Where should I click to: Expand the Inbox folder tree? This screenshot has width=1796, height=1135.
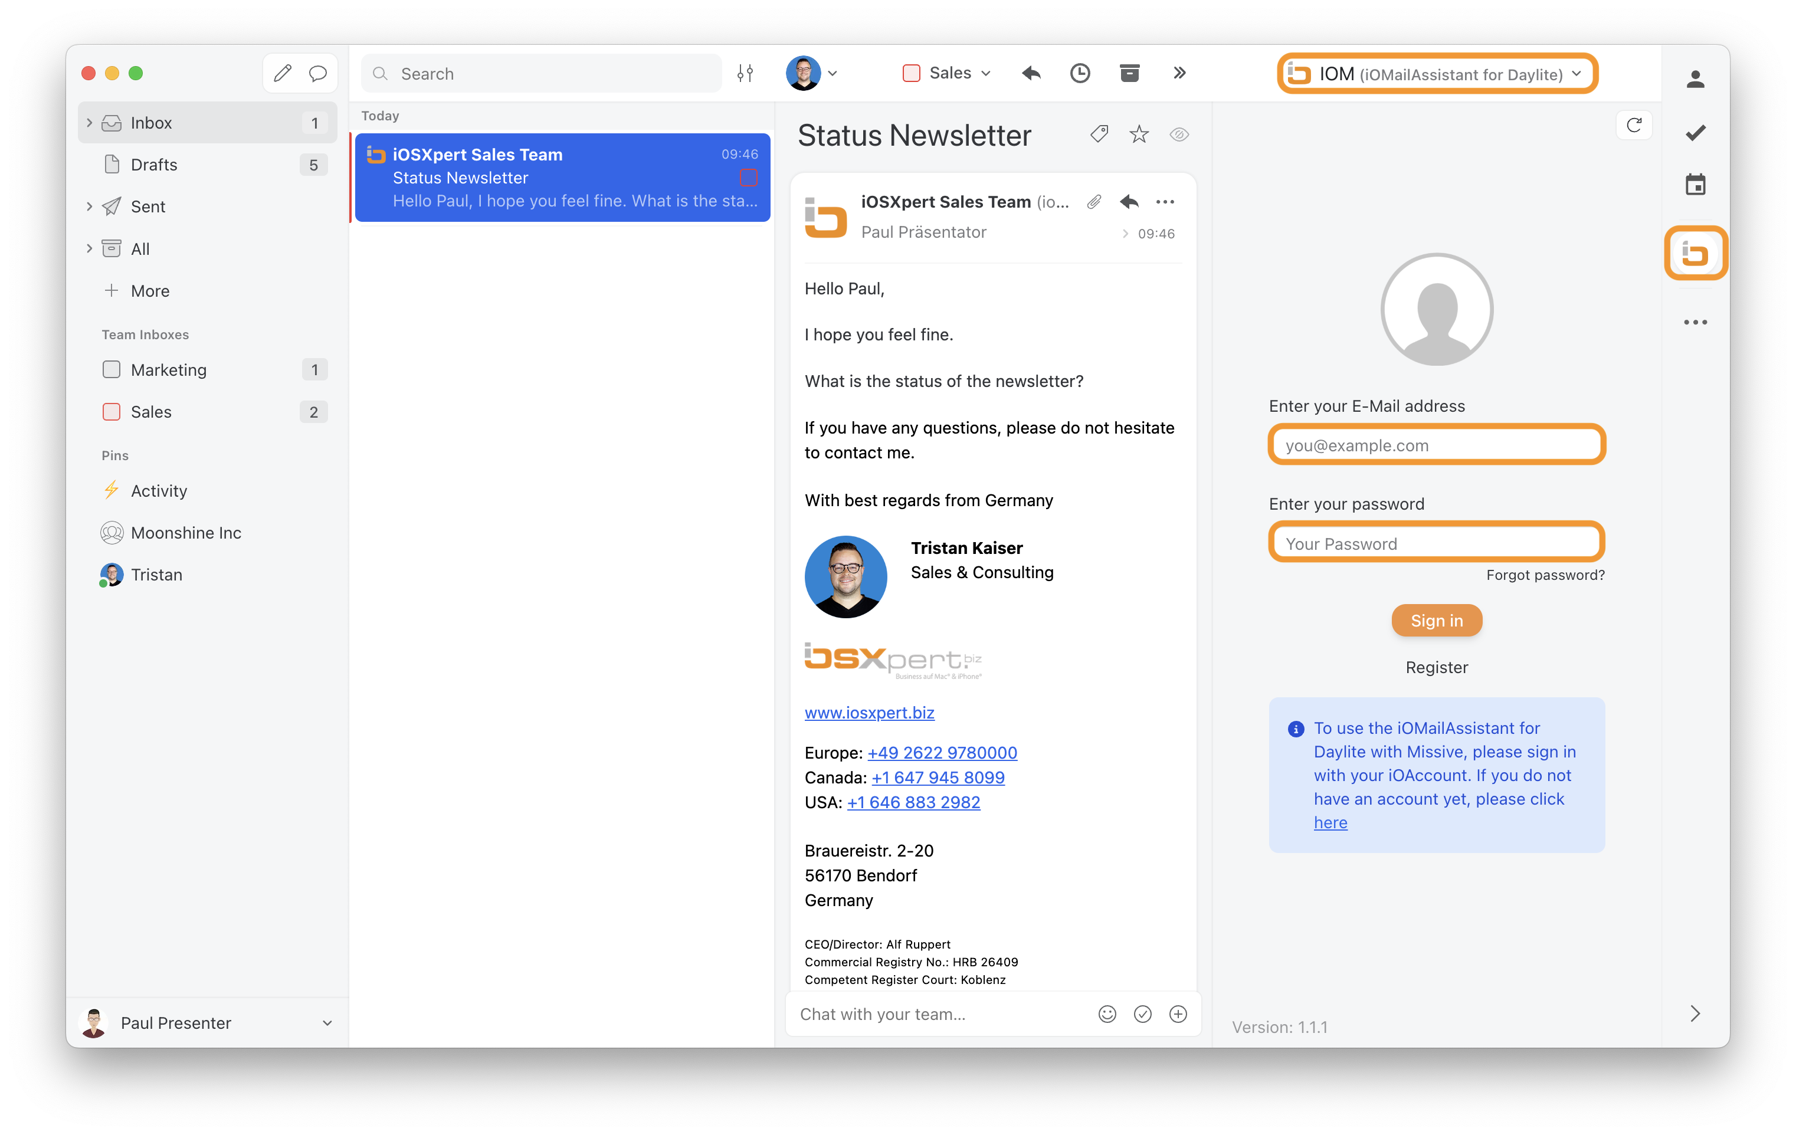[90, 122]
